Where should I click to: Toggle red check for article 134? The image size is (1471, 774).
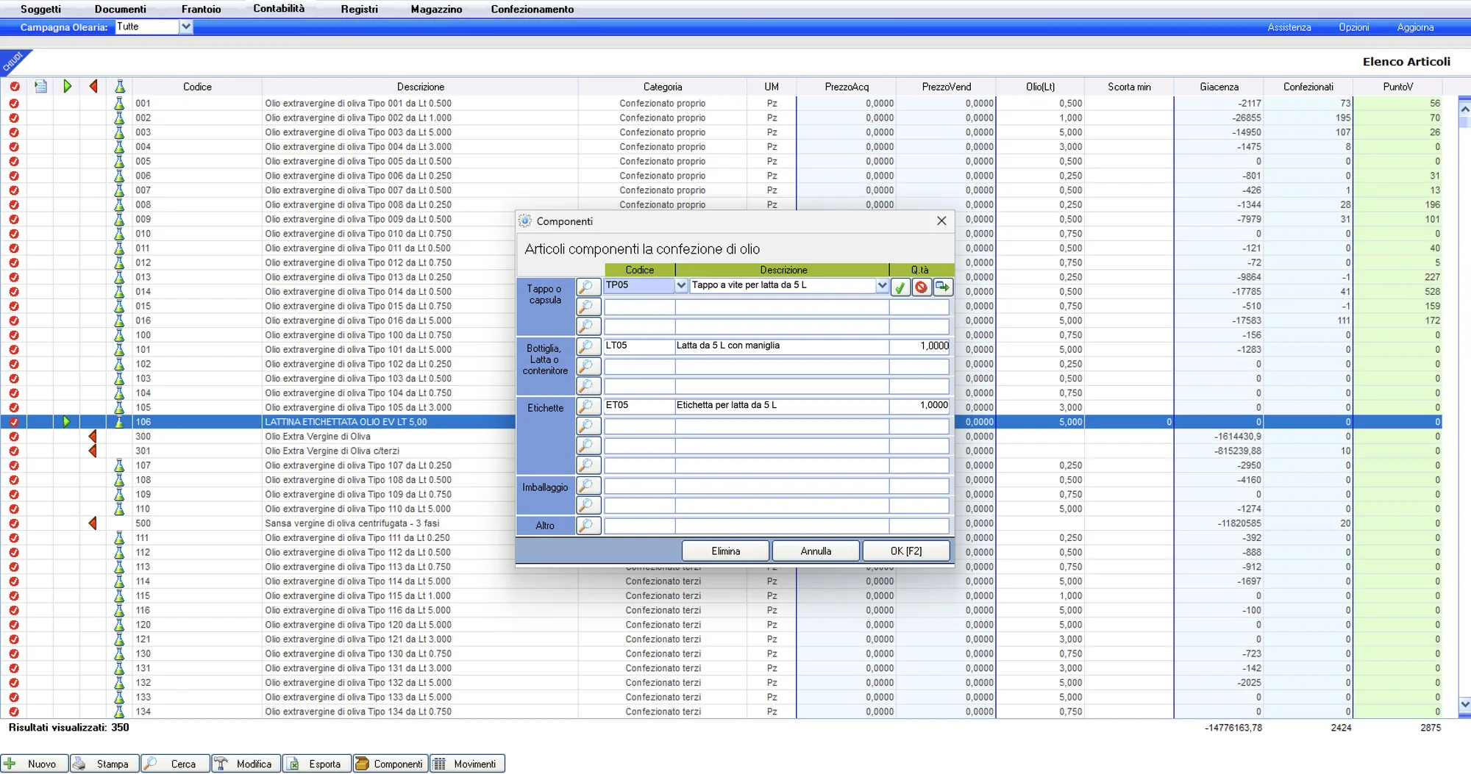point(14,712)
